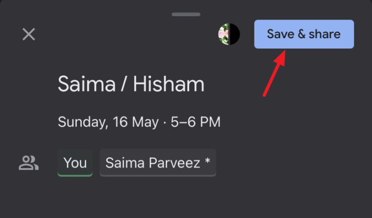This screenshot has height=218, width=372.
Task: Click the 16 May portion of the date
Action: pos(136,122)
